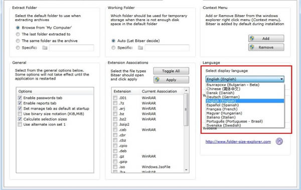Toggle 'Calculate selection sizes' checkbox
Screen dimensions: 301x190
[x=20, y=119]
